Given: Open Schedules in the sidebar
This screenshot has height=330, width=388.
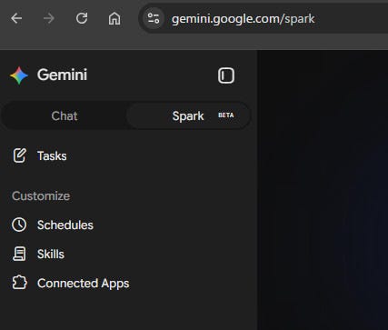Looking at the screenshot, I should pyautogui.click(x=65, y=225).
